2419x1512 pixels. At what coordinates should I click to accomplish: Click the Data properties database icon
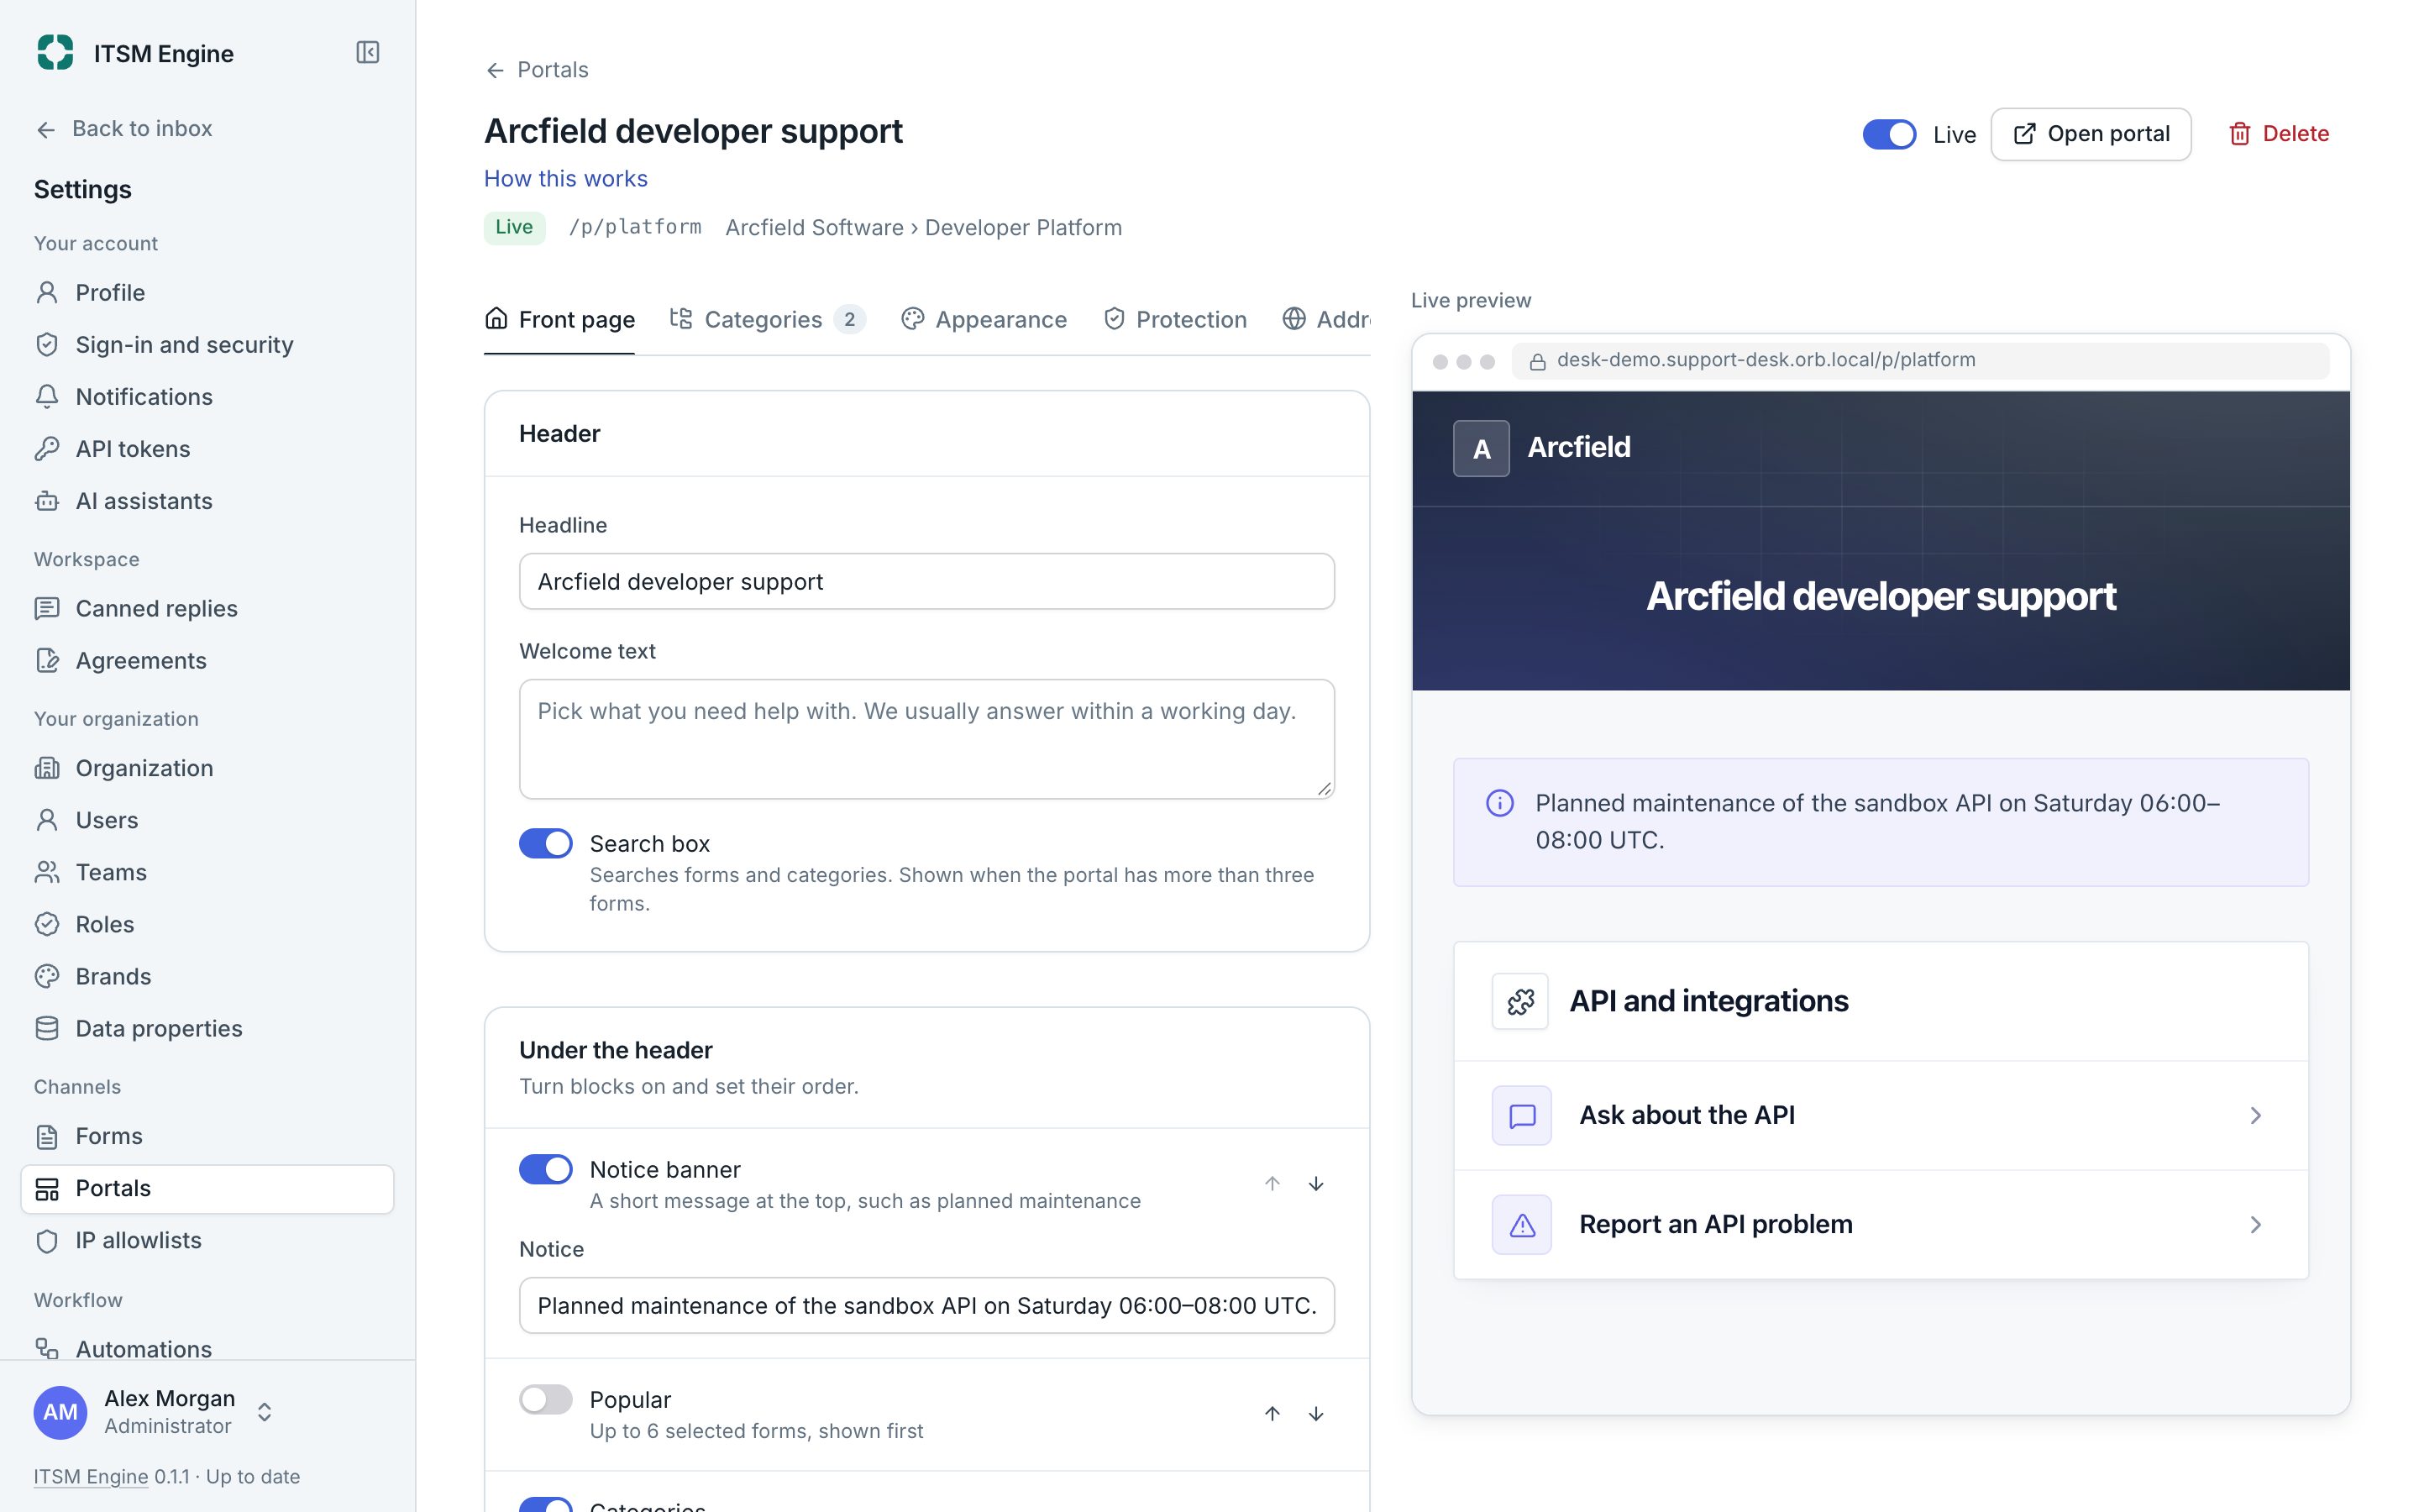(47, 1027)
